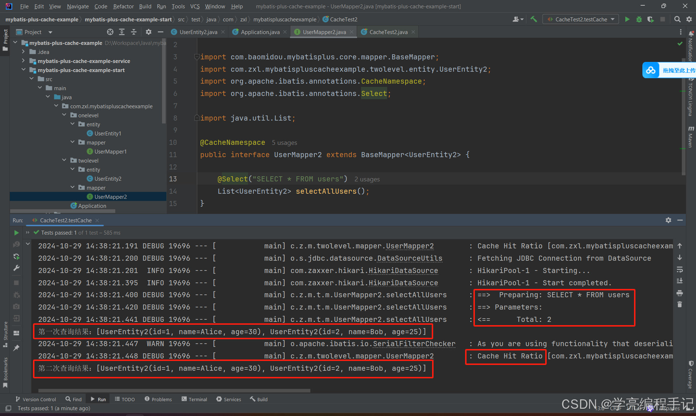The image size is (696, 416).
Task: Click Select Opened File target icon in Project panel
Action: pyautogui.click(x=110, y=32)
